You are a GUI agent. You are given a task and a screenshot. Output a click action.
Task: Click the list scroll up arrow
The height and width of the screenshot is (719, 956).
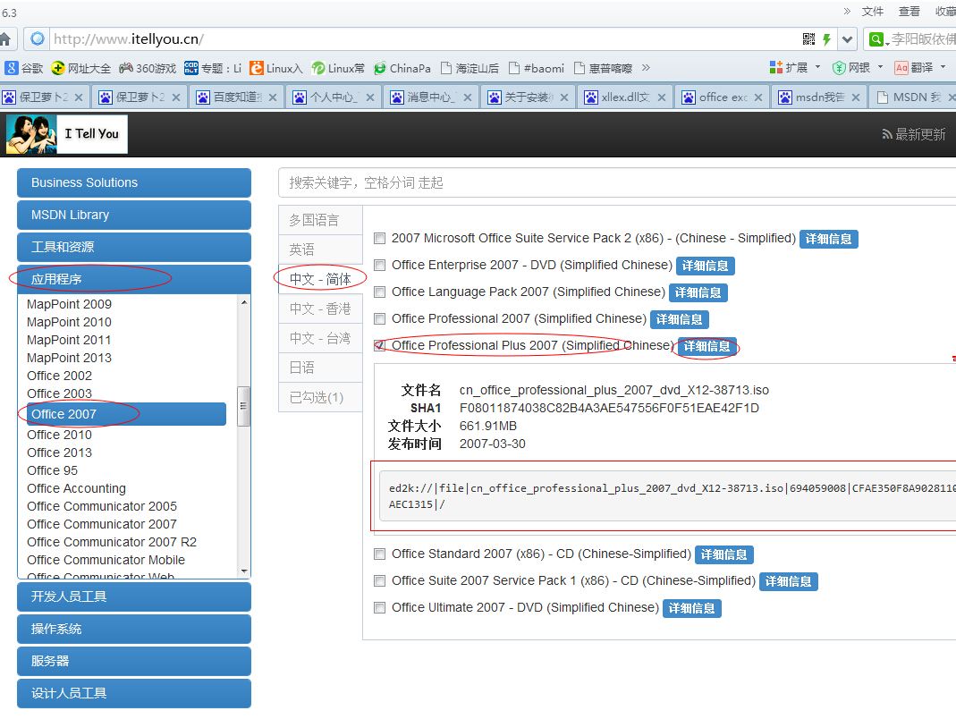click(244, 302)
